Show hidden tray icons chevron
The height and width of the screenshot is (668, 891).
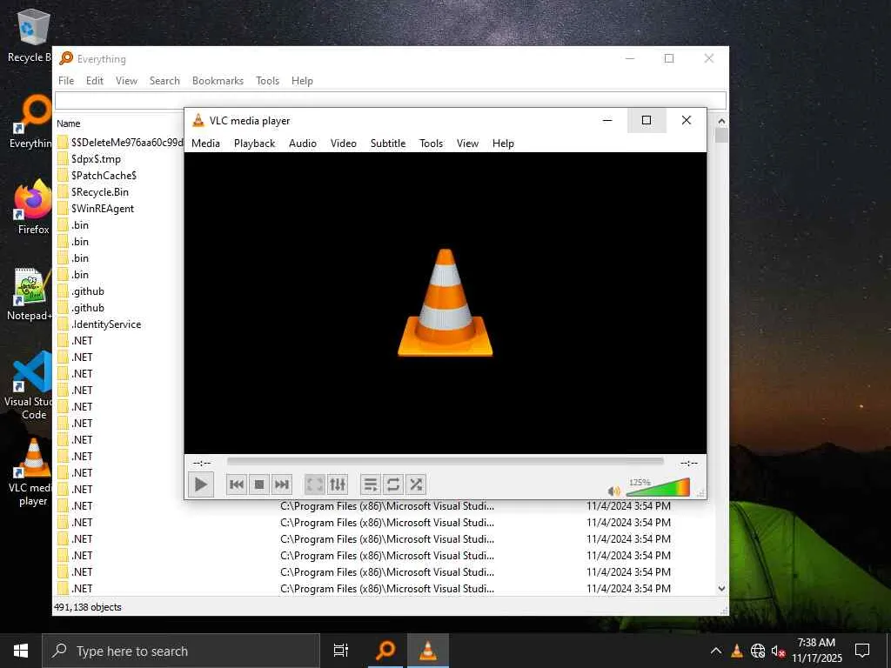tap(716, 651)
